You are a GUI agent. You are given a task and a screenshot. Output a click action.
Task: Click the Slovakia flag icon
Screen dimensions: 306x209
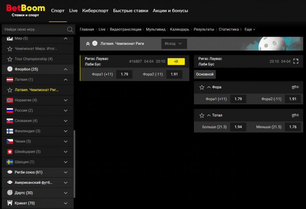pyautogui.click(x=10, y=121)
